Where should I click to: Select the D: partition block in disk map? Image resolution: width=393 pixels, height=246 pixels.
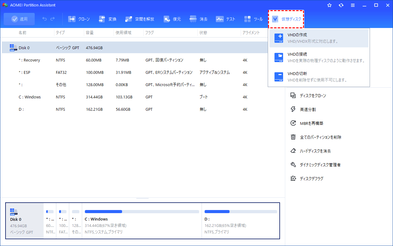[x=241, y=221]
